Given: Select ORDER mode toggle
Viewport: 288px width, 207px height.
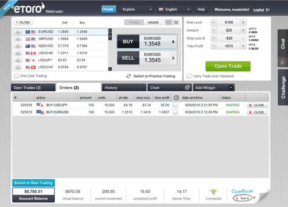Looking at the screenshot, I should click(153, 22).
